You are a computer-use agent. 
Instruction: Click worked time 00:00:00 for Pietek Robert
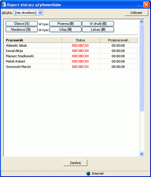coord(118,61)
